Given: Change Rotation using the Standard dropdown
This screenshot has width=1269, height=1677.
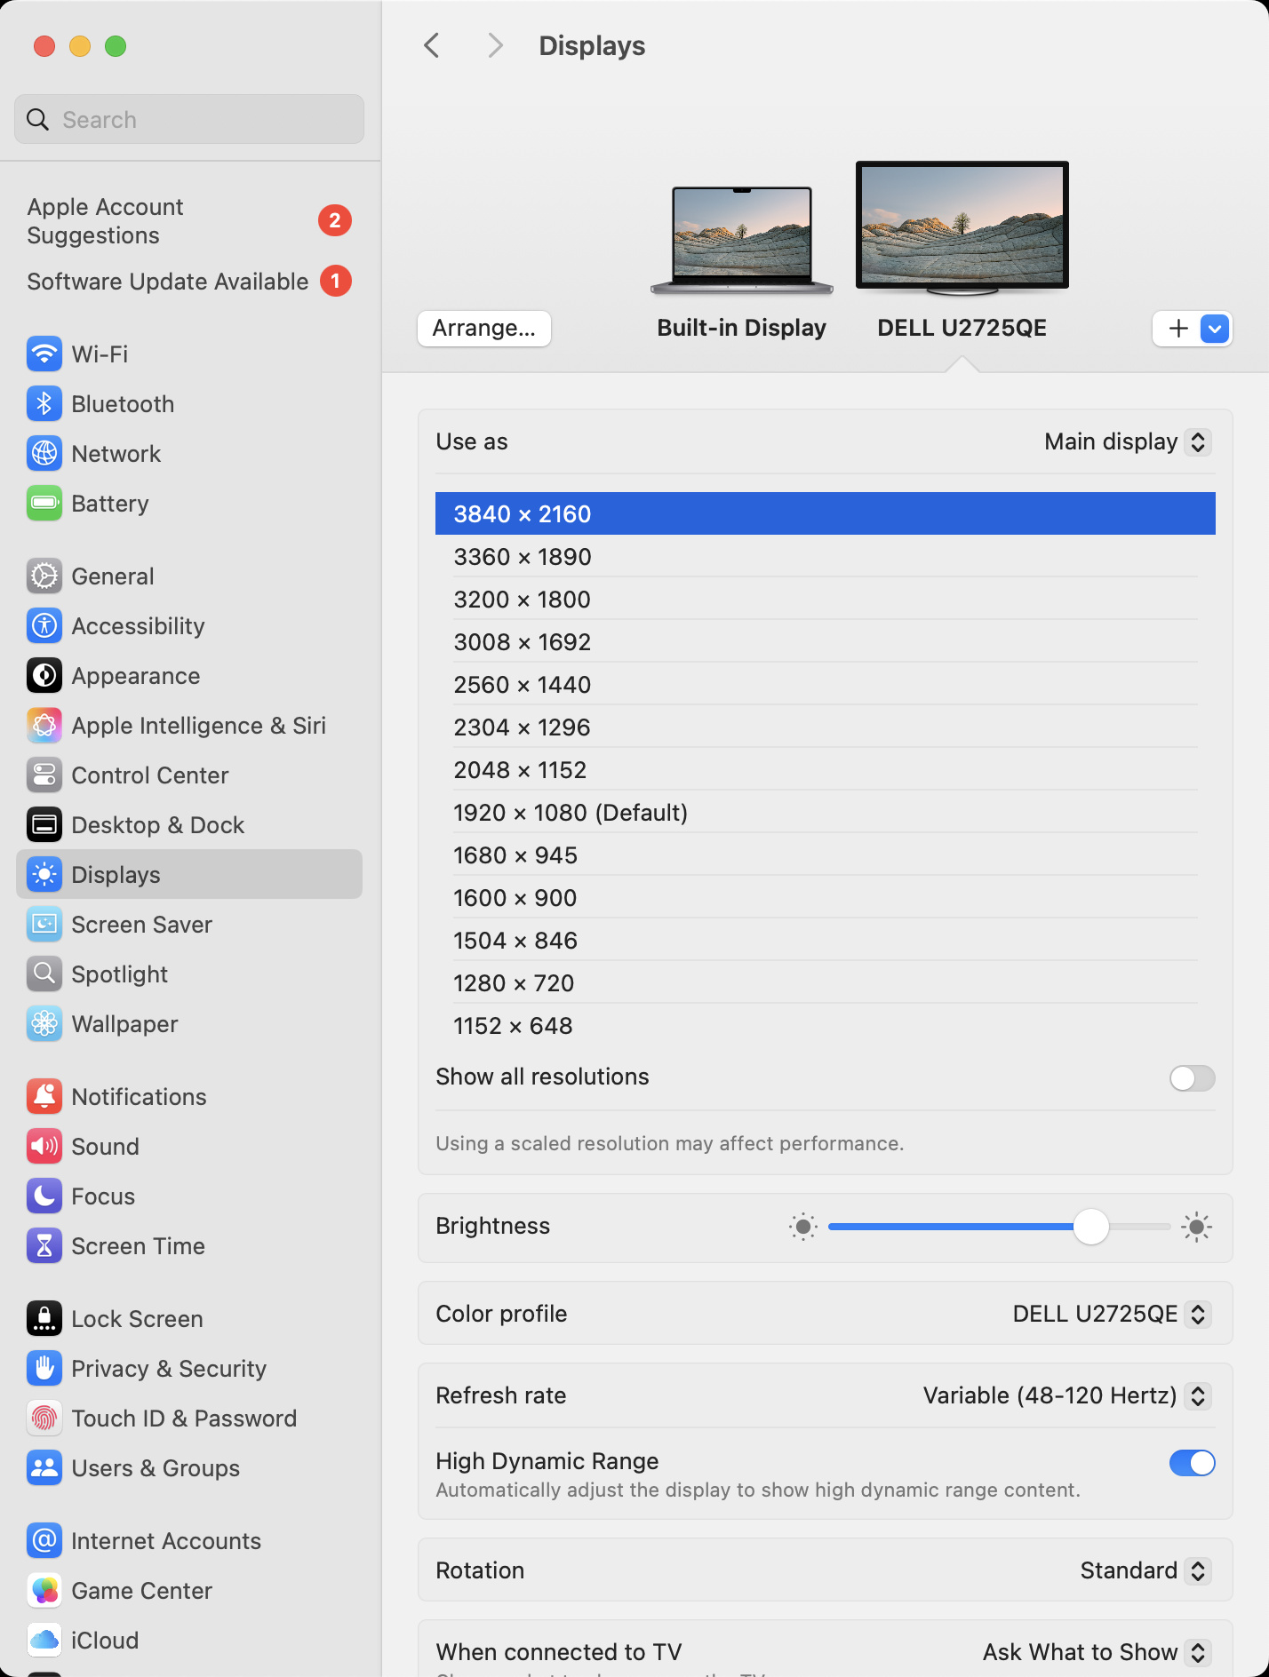Looking at the screenshot, I should (x=1145, y=1570).
